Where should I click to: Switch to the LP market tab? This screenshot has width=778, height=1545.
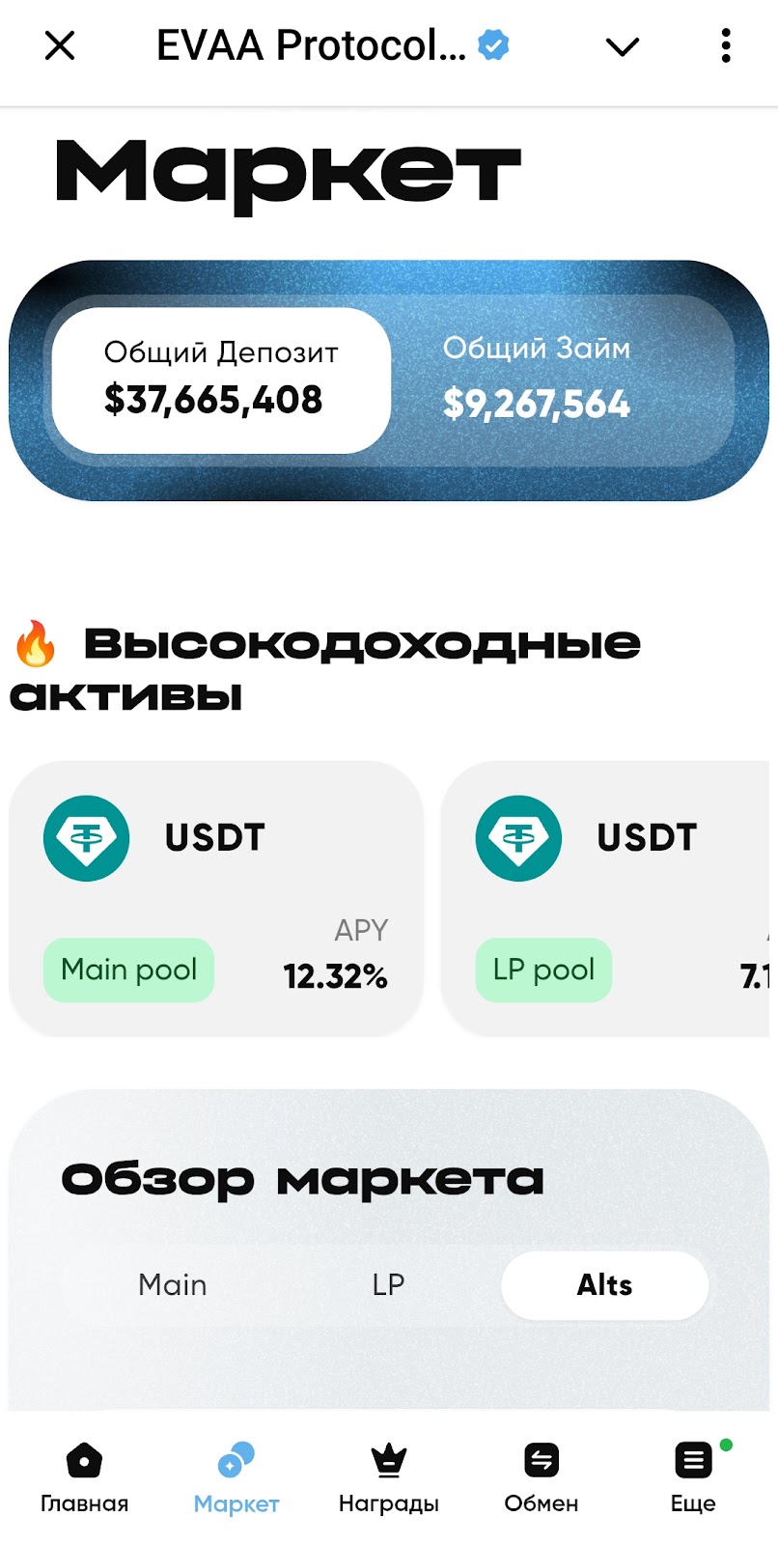(x=388, y=1285)
